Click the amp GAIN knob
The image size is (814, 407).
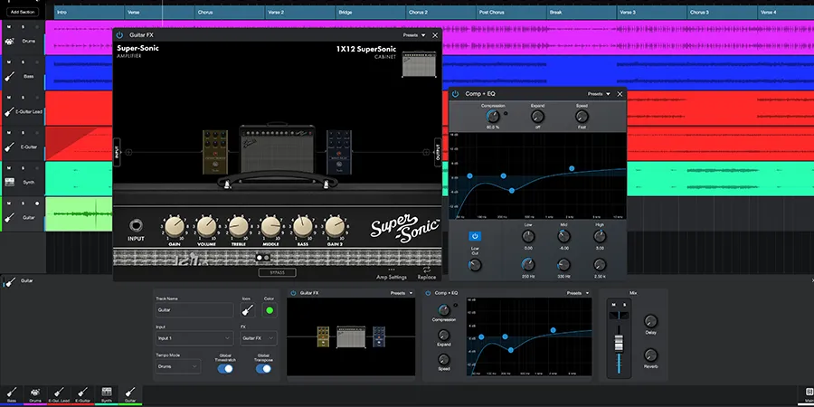[x=175, y=226]
